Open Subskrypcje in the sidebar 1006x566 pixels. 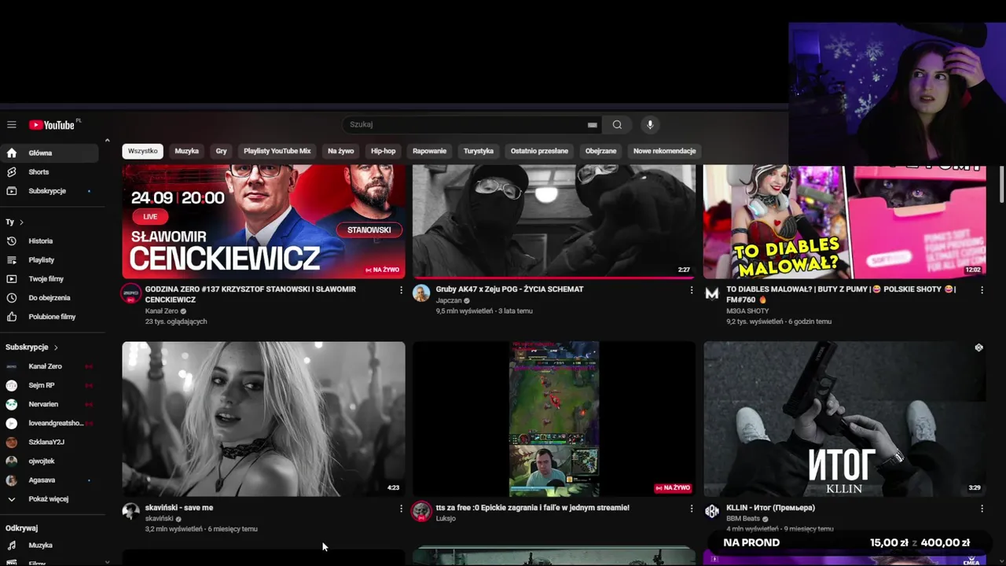(50, 191)
